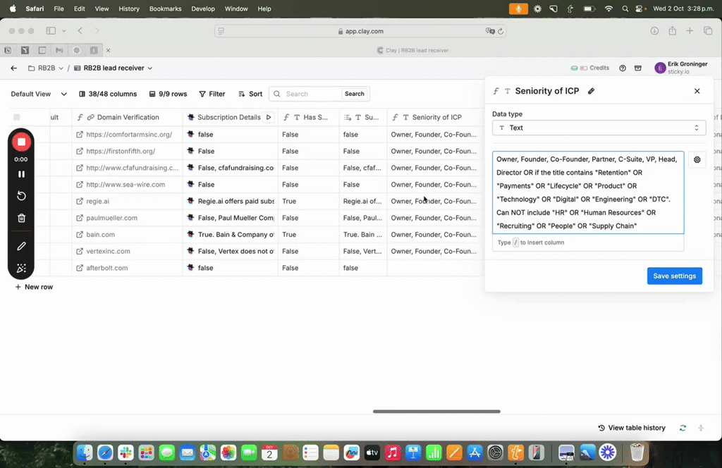
Task: Click the help question mark icon
Action: (623, 68)
